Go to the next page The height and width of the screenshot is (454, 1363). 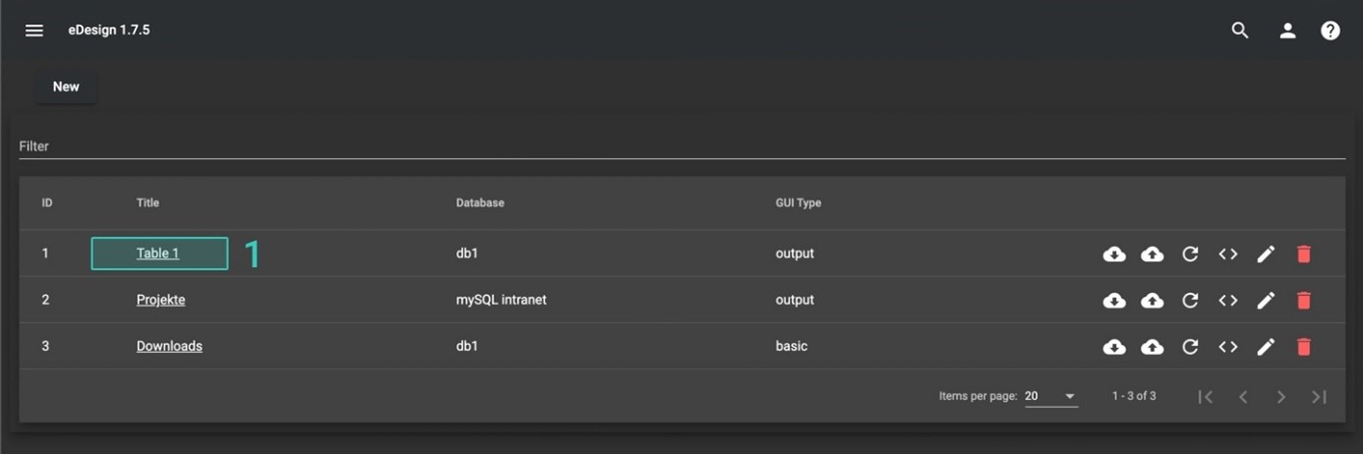[x=1280, y=397]
